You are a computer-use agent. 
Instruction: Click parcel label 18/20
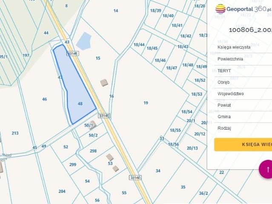[x=200, y=6]
